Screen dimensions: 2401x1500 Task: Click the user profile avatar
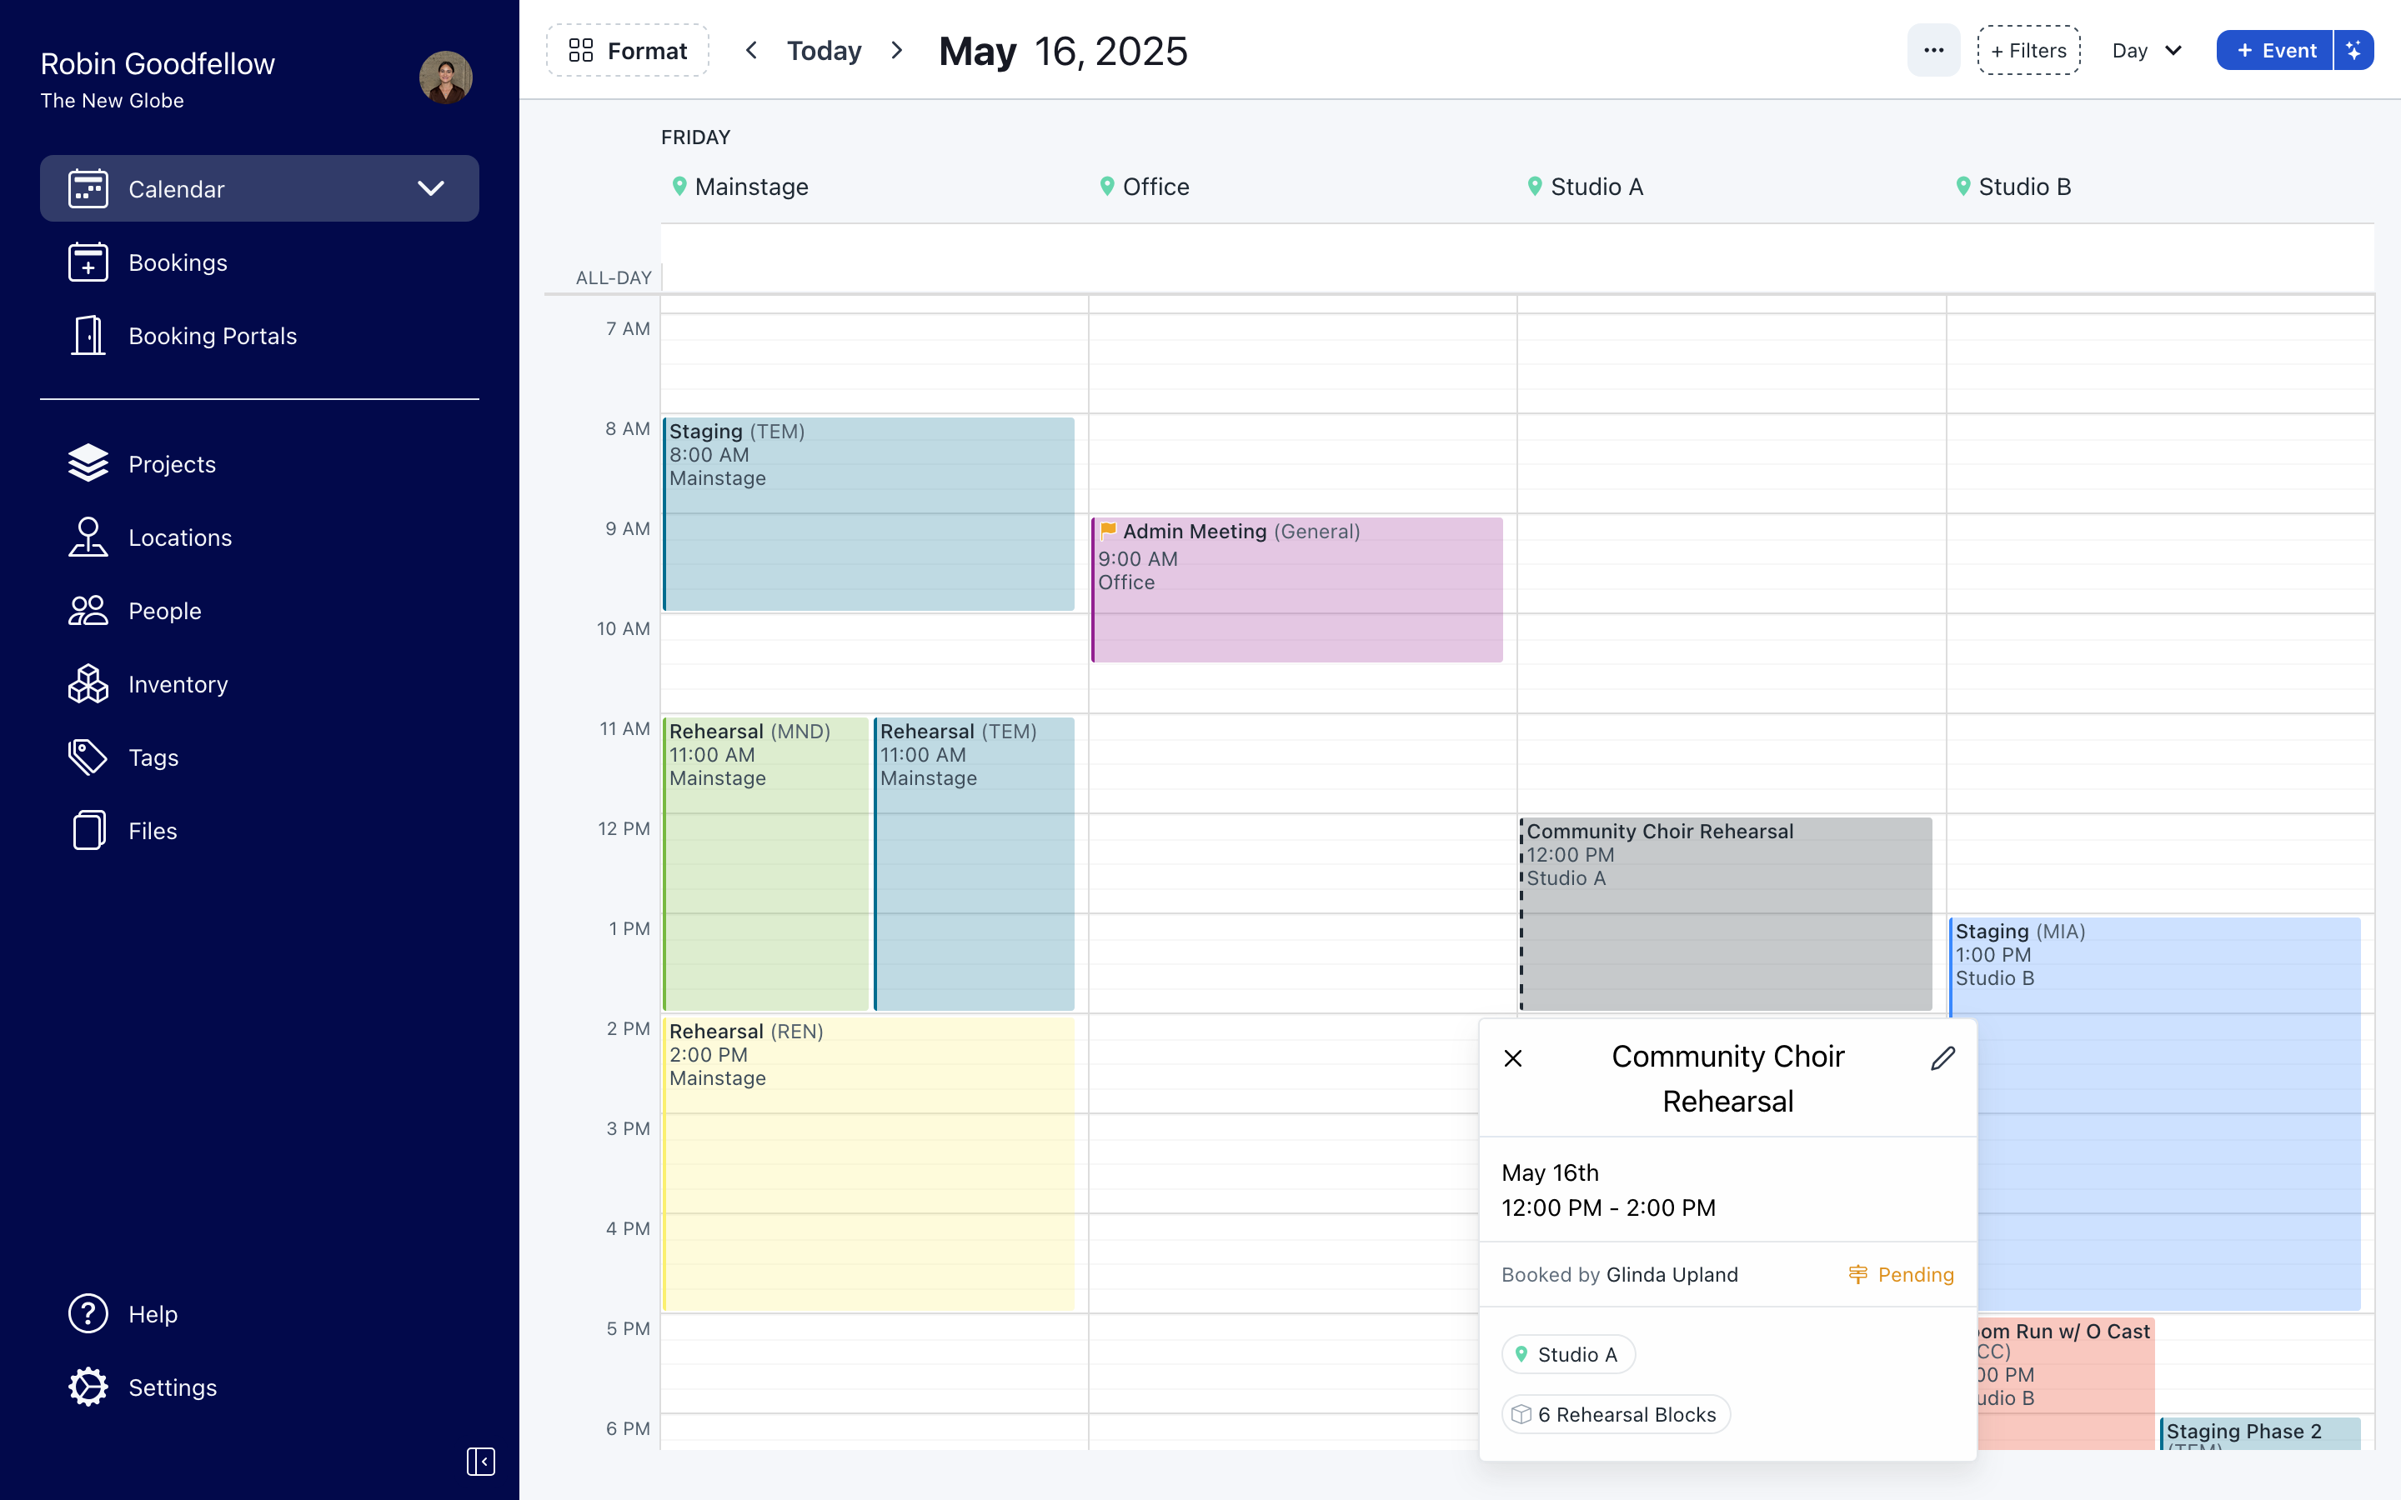point(445,77)
